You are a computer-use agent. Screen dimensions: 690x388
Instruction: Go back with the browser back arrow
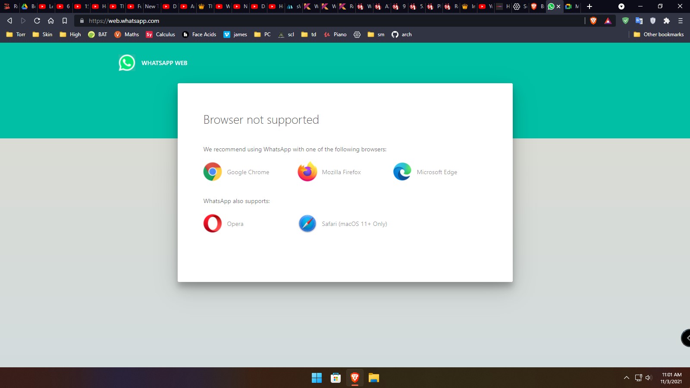point(9,21)
